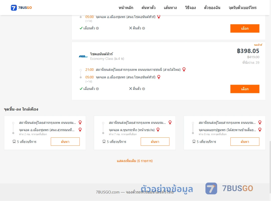The width and height of the screenshot is (271, 201).
Task: Open วิธีจอง navigation link
Action: (190, 8)
